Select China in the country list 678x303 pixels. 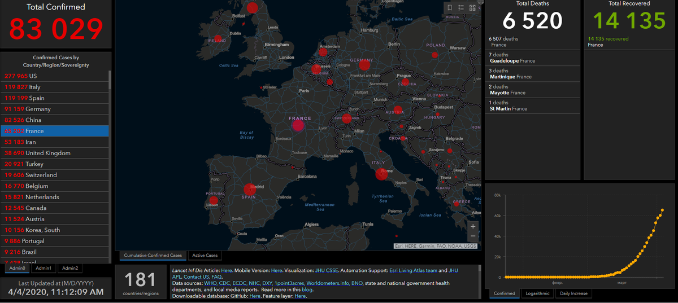(x=54, y=120)
